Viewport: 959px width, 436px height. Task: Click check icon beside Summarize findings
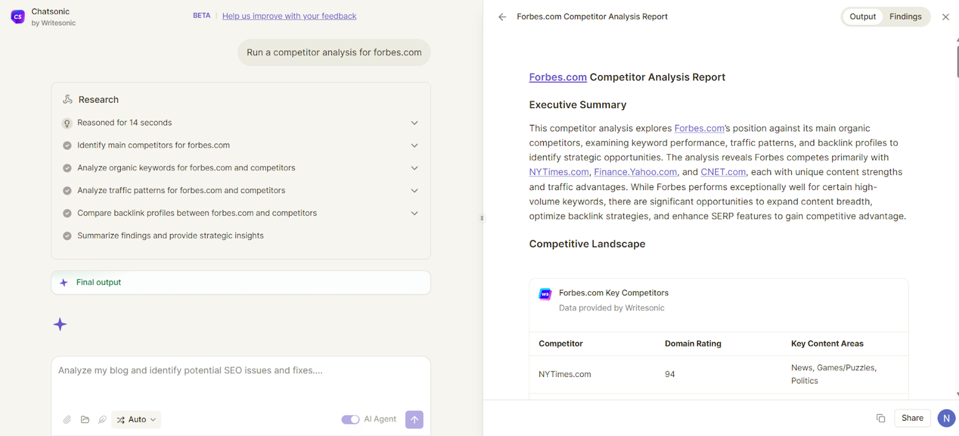(x=67, y=236)
